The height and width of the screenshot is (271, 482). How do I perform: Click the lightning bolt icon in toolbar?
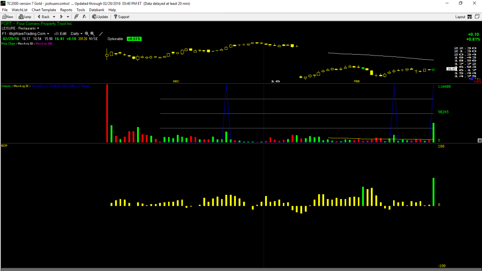pyautogui.click(x=76, y=16)
